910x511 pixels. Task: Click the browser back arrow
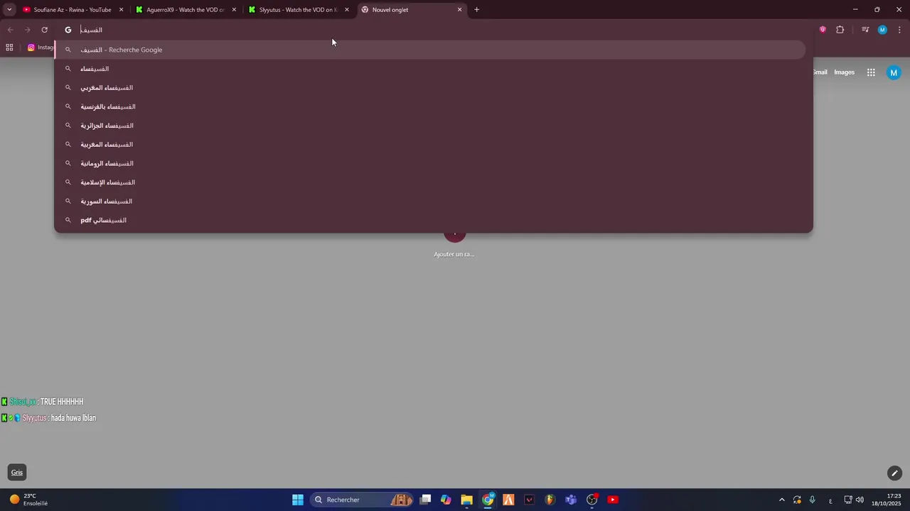(x=10, y=30)
